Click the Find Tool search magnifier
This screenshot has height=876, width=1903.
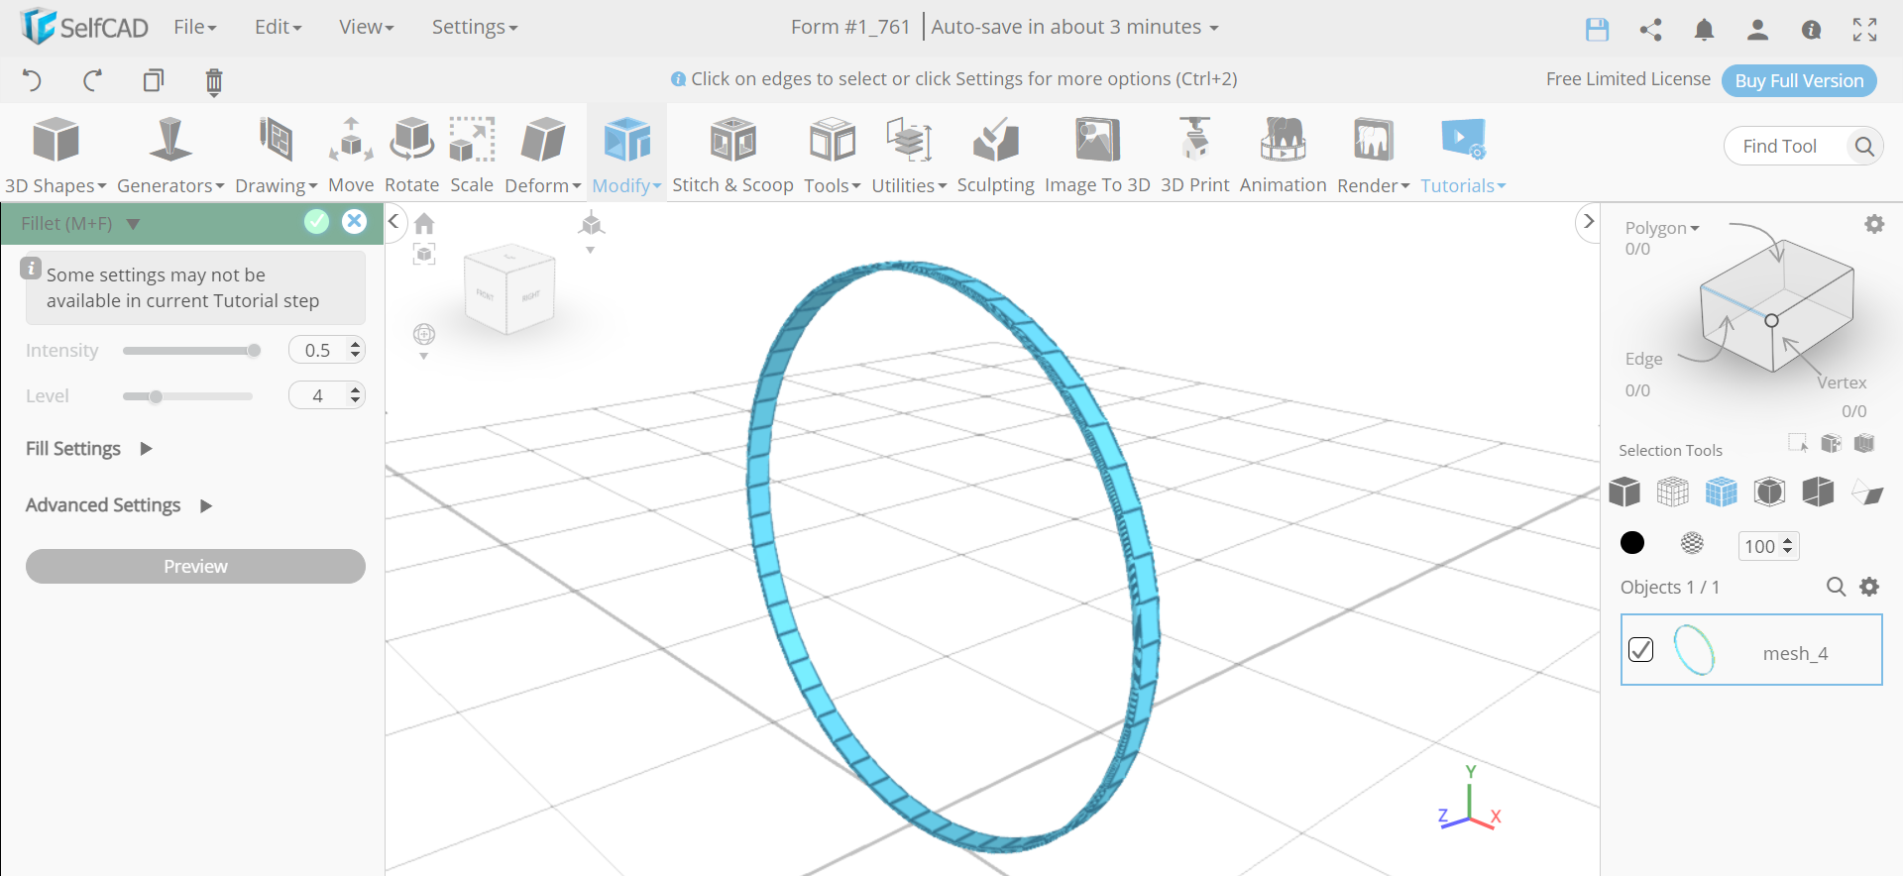(x=1864, y=147)
